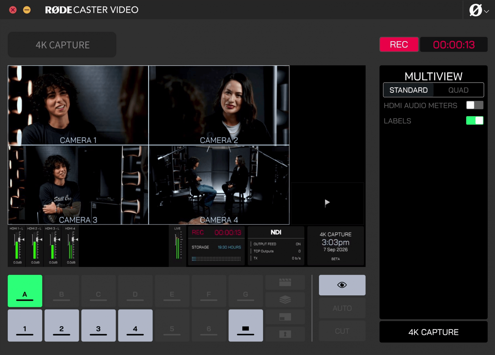
Task: Turn off the Labels switch
Action: point(475,121)
